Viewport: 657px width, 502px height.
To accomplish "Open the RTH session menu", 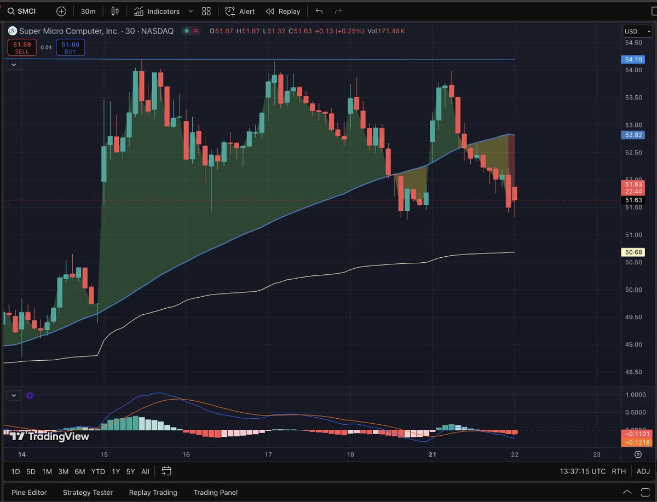I will coord(619,471).
